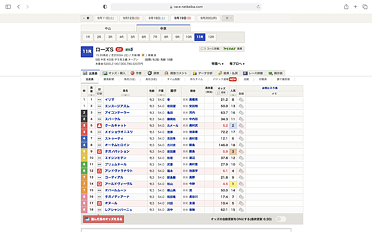Open Safari share icon
372x232 pixels.
coord(346,7)
